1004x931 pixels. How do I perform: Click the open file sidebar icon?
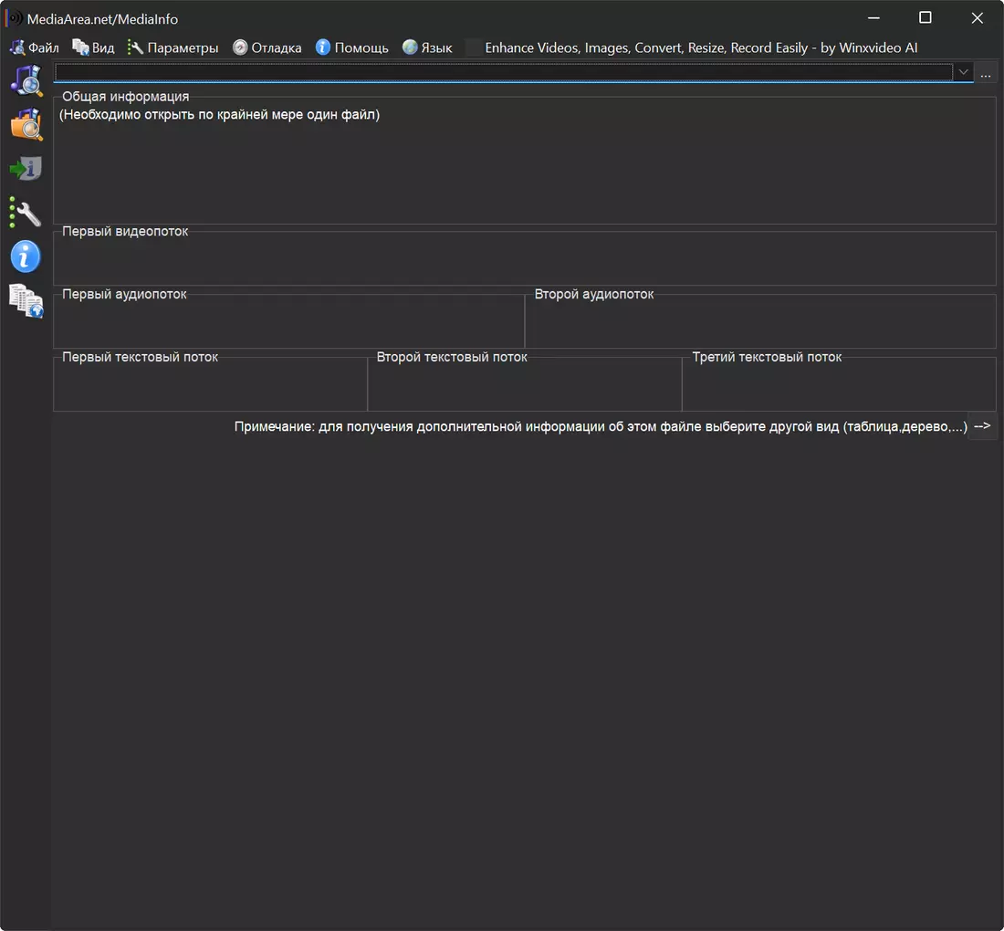(x=26, y=80)
